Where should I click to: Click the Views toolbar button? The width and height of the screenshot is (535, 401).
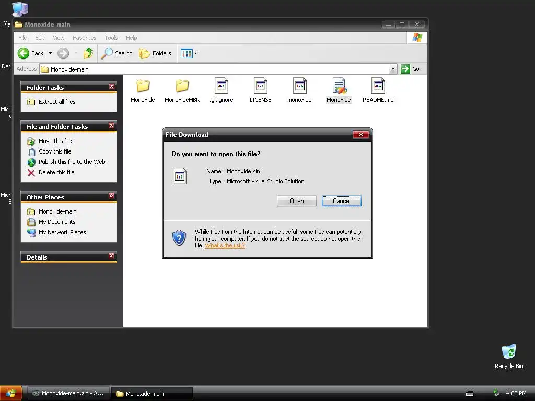point(187,54)
